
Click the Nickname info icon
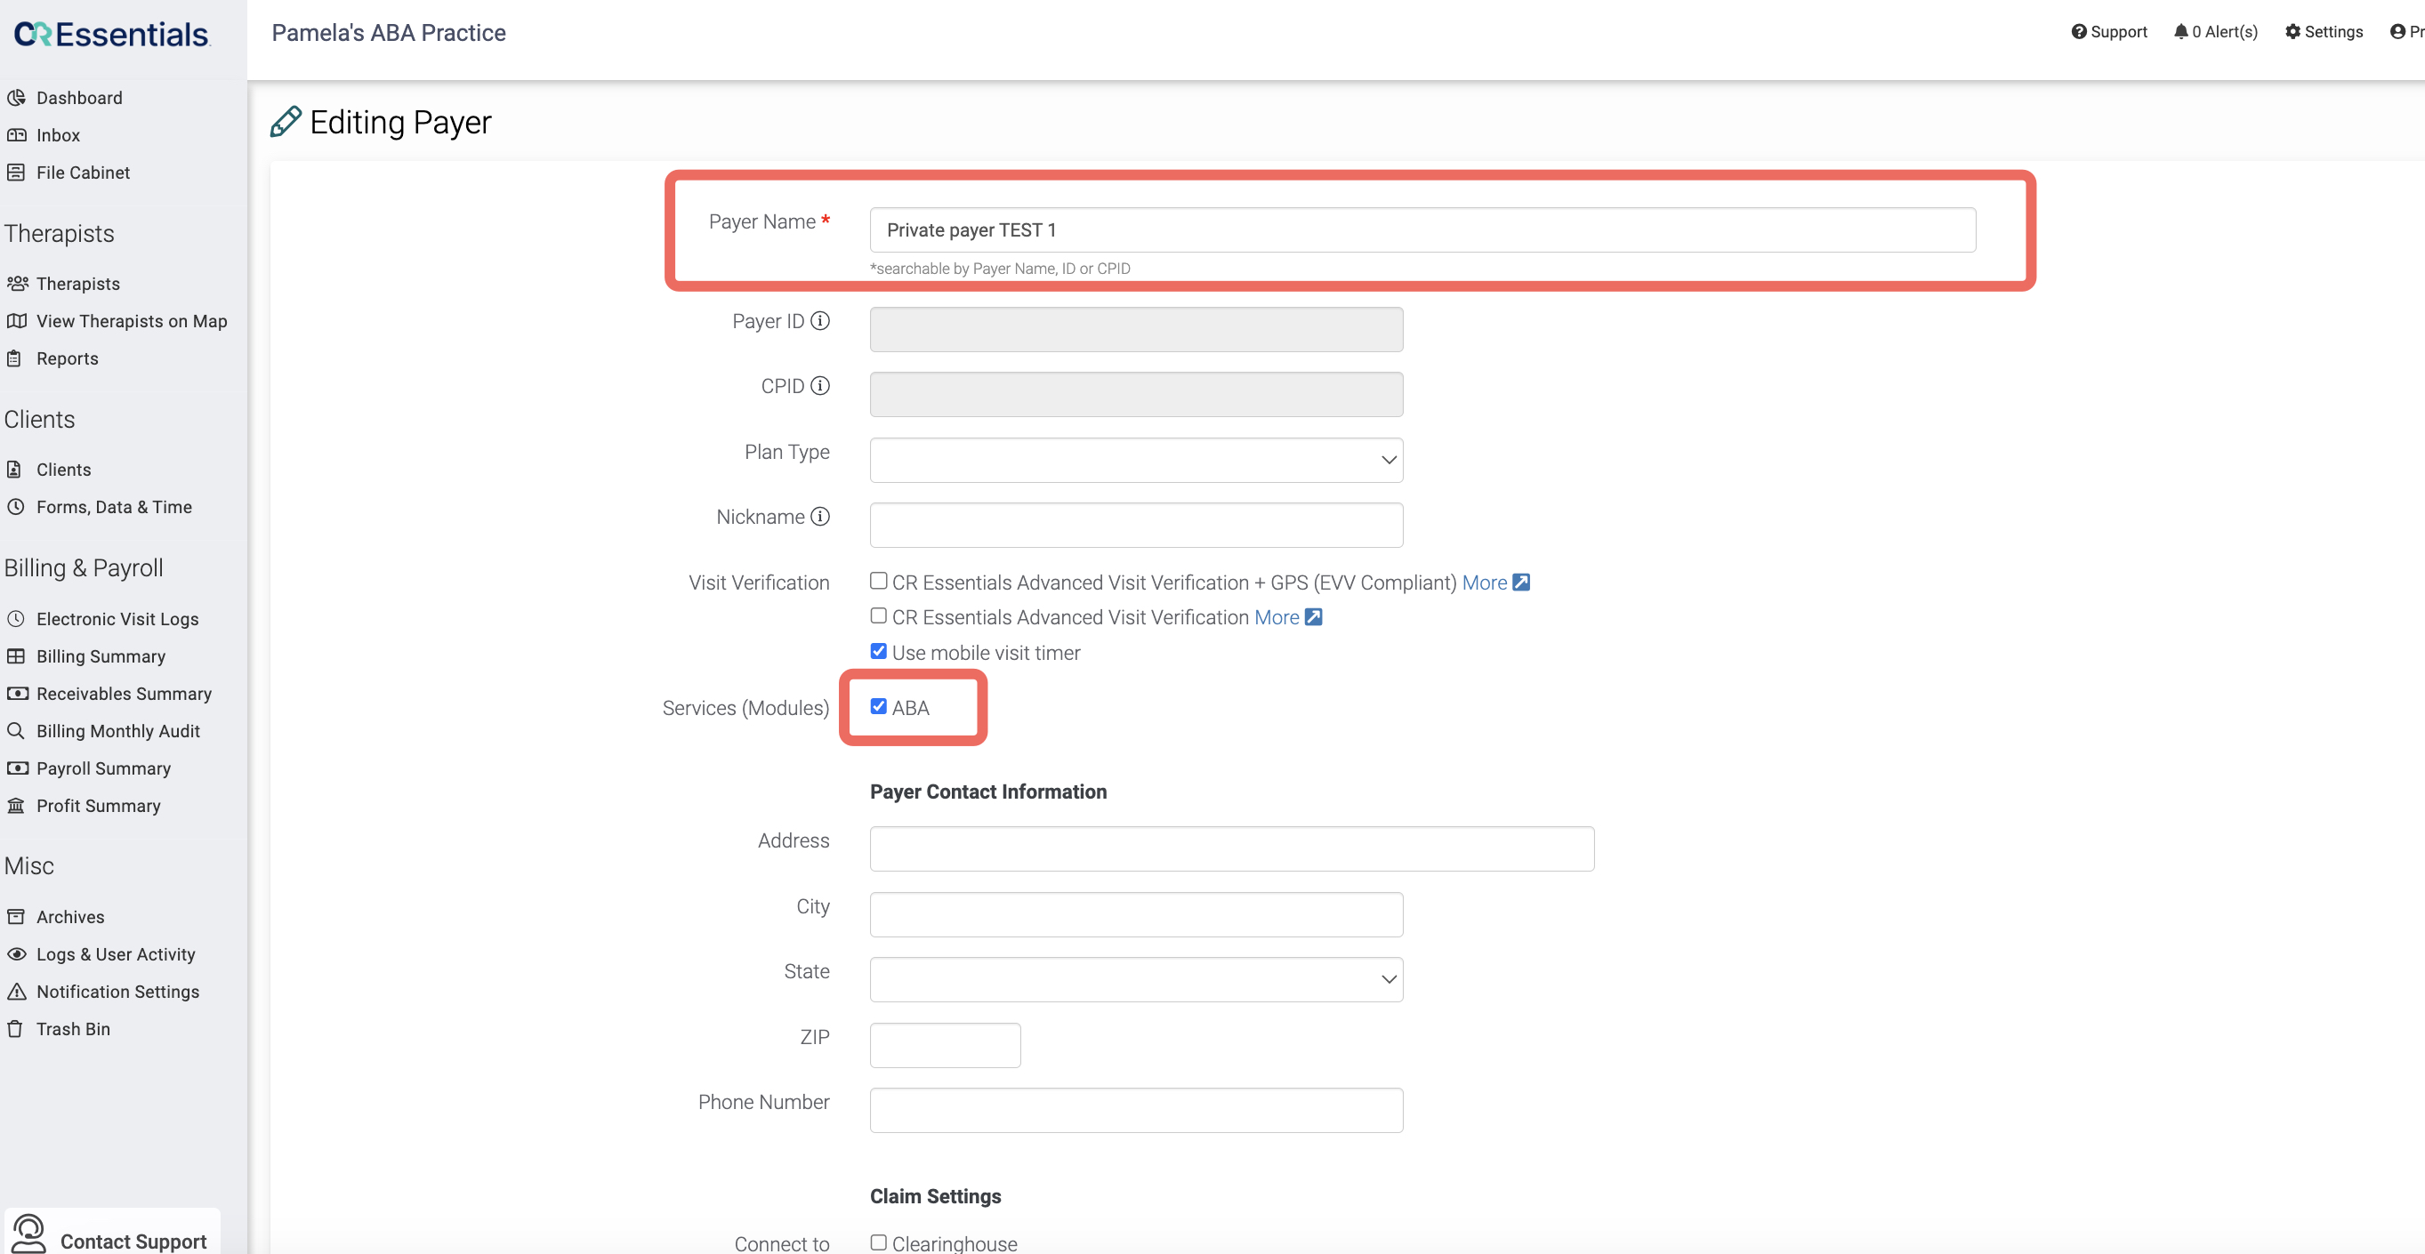click(x=820, y=517)
